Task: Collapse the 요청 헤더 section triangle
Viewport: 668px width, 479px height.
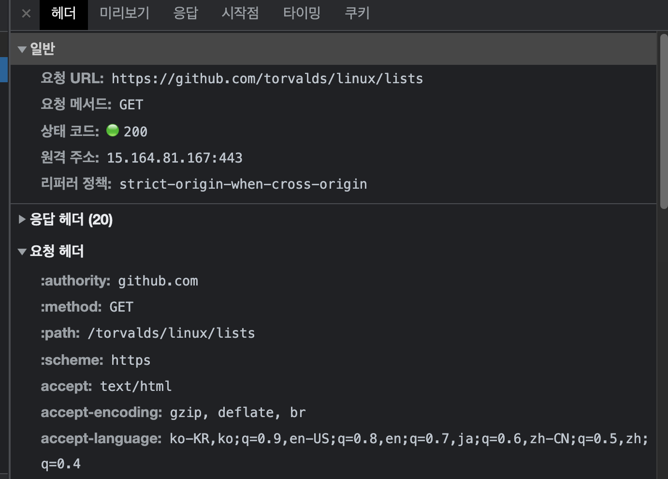Action: coord(22,252)
